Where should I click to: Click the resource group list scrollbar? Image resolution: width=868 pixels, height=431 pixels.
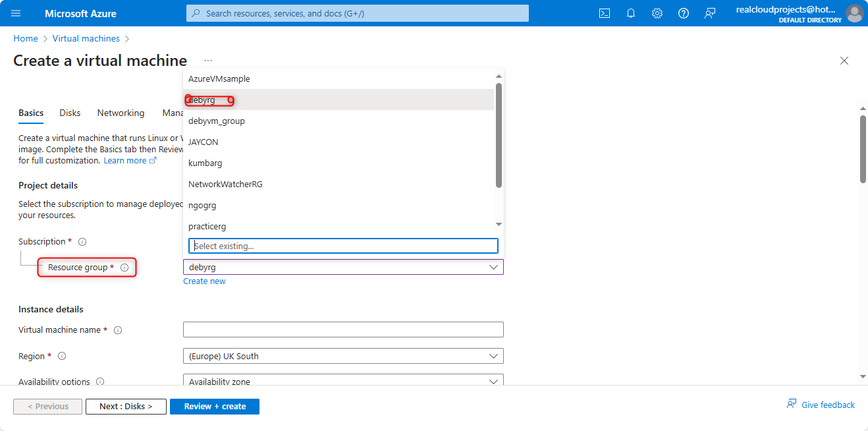(499, 135)
